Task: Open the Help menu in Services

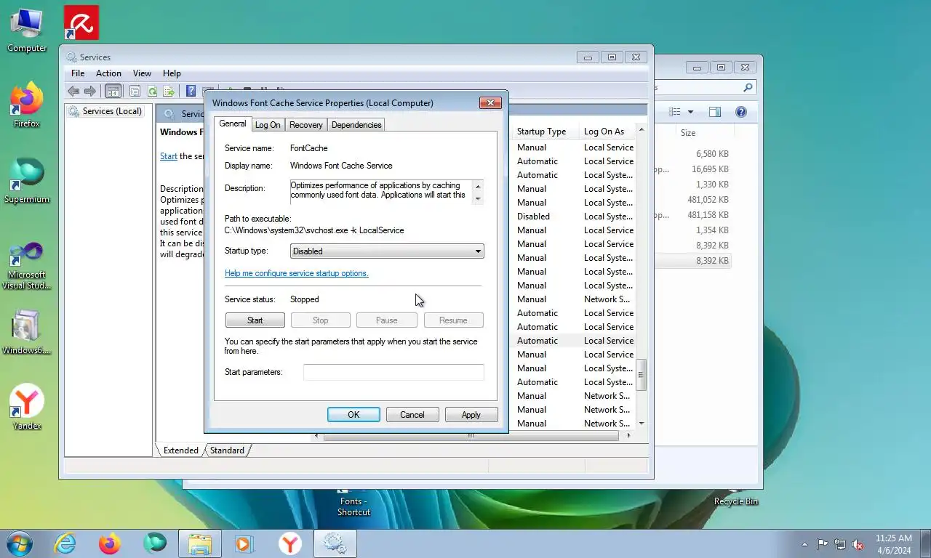Action: pyautogui.click(x=172, y=73)
